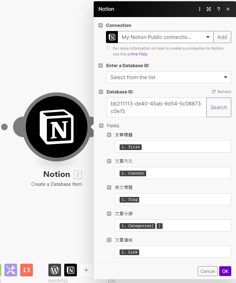Screen dimensions: 236x283
Task: Toggle the checkbox beside 文章內文
Action: 109,161
